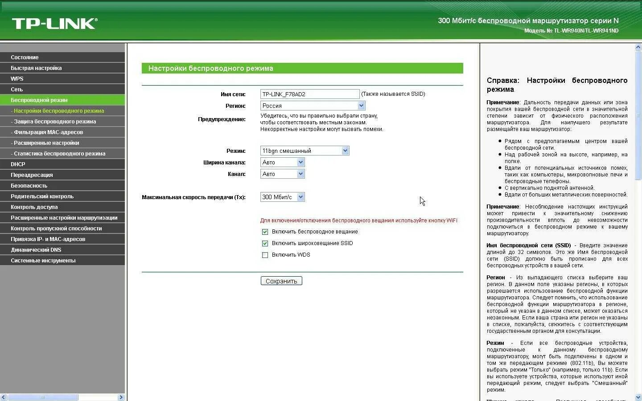Select Беспроводной режим in the sidebar
The height and width of the screenshot is (401, 642).
[62, 100]
